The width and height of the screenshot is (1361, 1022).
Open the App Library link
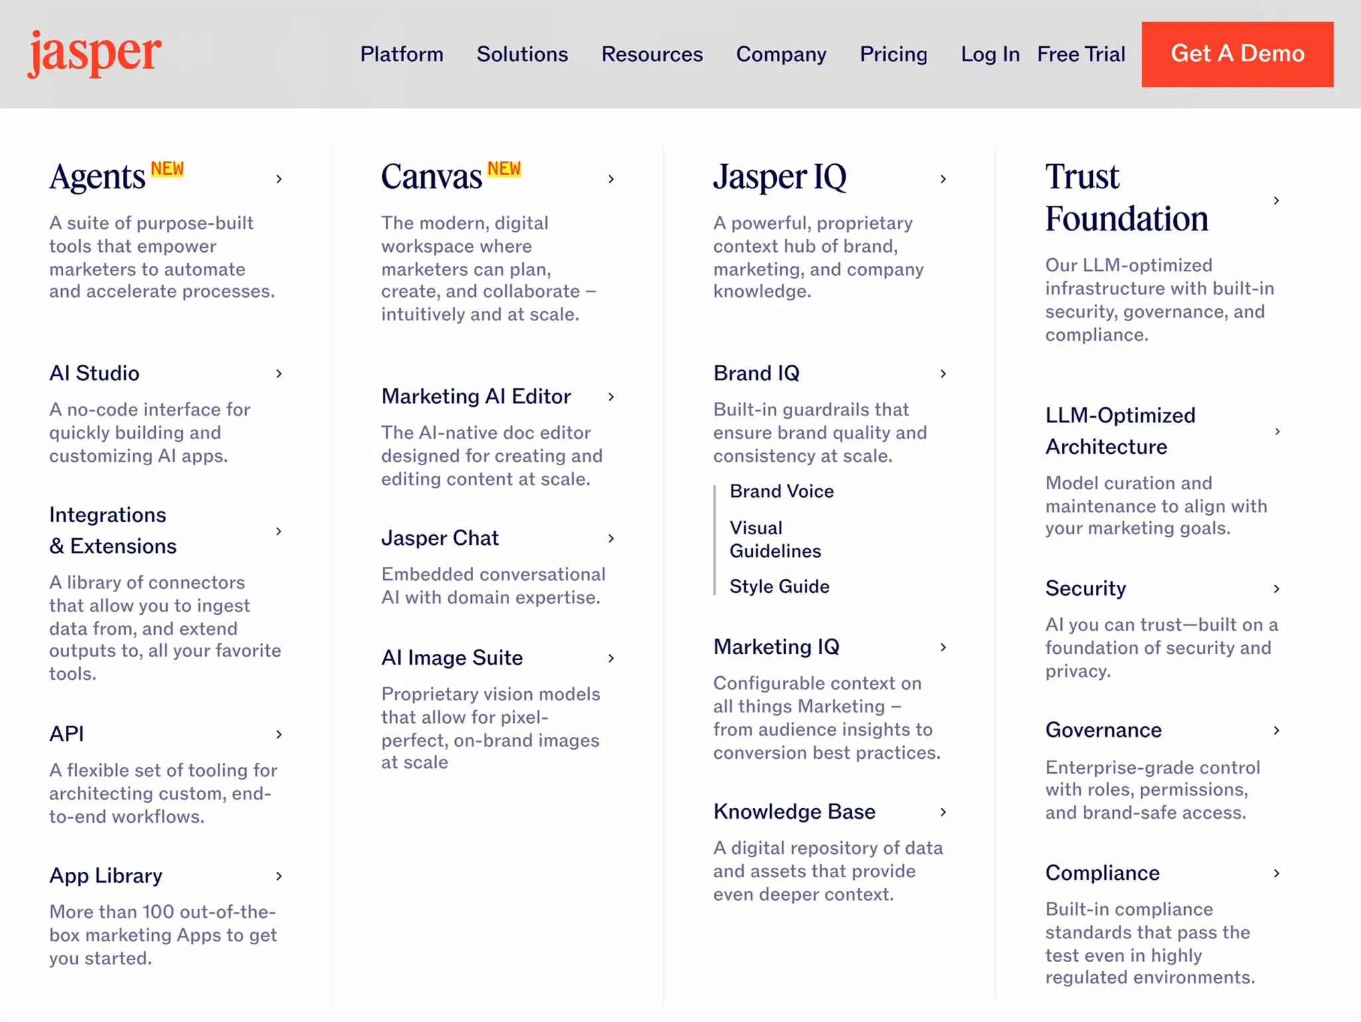click(106, 876)
